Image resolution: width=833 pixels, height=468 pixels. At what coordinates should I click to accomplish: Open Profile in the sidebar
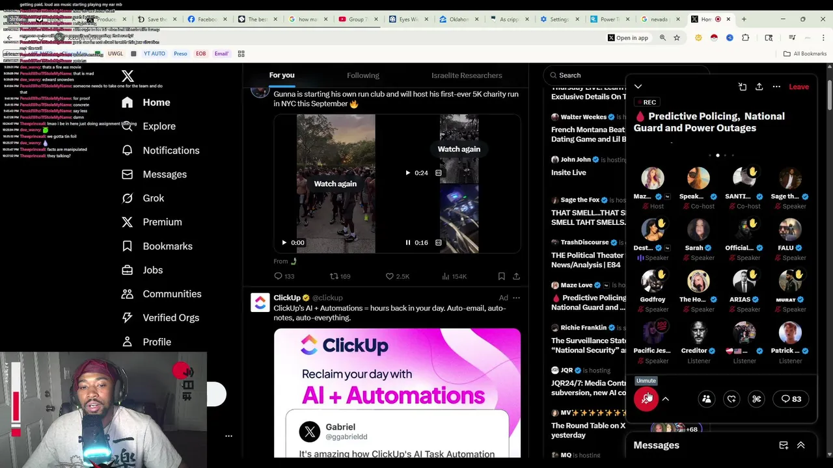pos(146,342)
